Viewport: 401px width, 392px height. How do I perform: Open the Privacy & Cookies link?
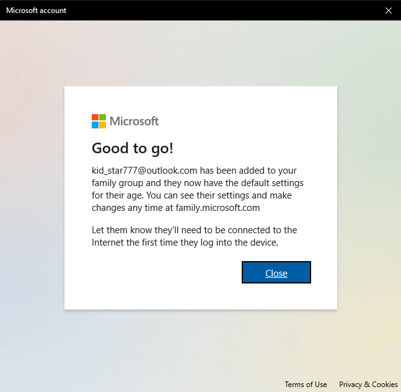(368, 385)
